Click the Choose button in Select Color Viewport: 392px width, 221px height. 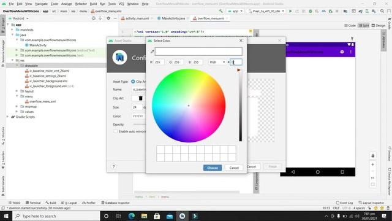click(213, 168)
